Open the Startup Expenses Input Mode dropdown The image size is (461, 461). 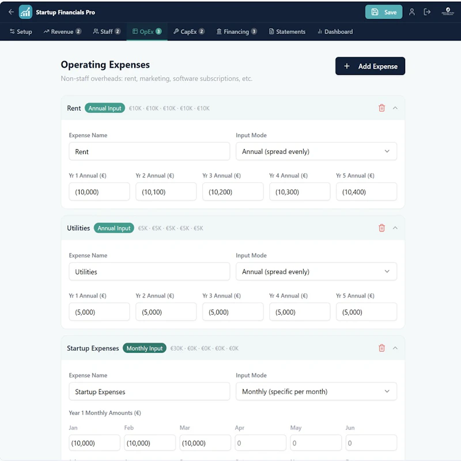point(316,391)
